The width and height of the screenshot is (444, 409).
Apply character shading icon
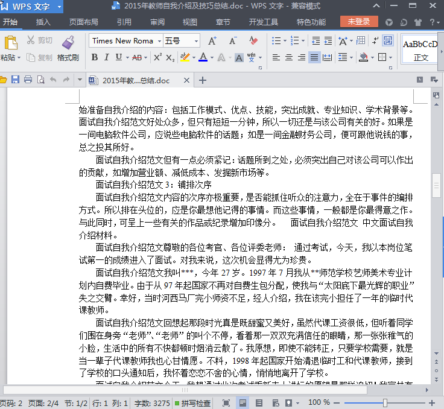[x=239, y=58]
